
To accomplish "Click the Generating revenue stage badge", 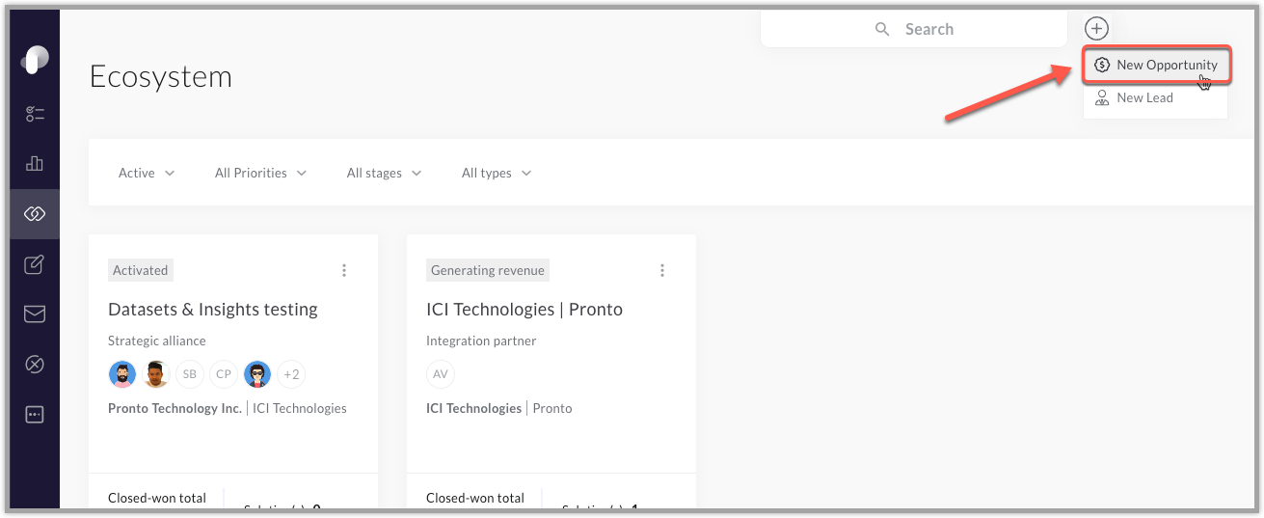I will [488, 271].
